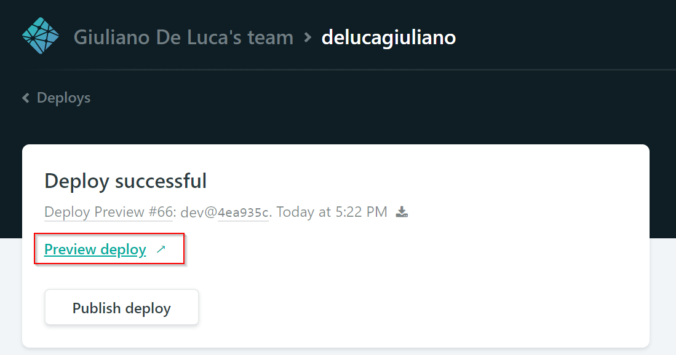Download the deploy using the download icon
The height and width of the screenshot is (355, 676).
(402, 212)
